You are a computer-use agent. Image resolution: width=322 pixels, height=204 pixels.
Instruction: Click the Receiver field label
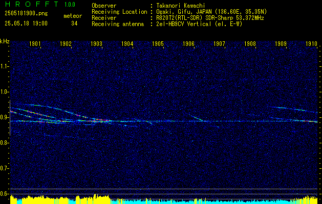[x=104, y=18]
